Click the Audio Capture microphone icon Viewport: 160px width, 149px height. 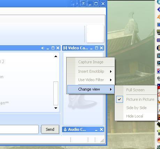[x=65, y=129]
